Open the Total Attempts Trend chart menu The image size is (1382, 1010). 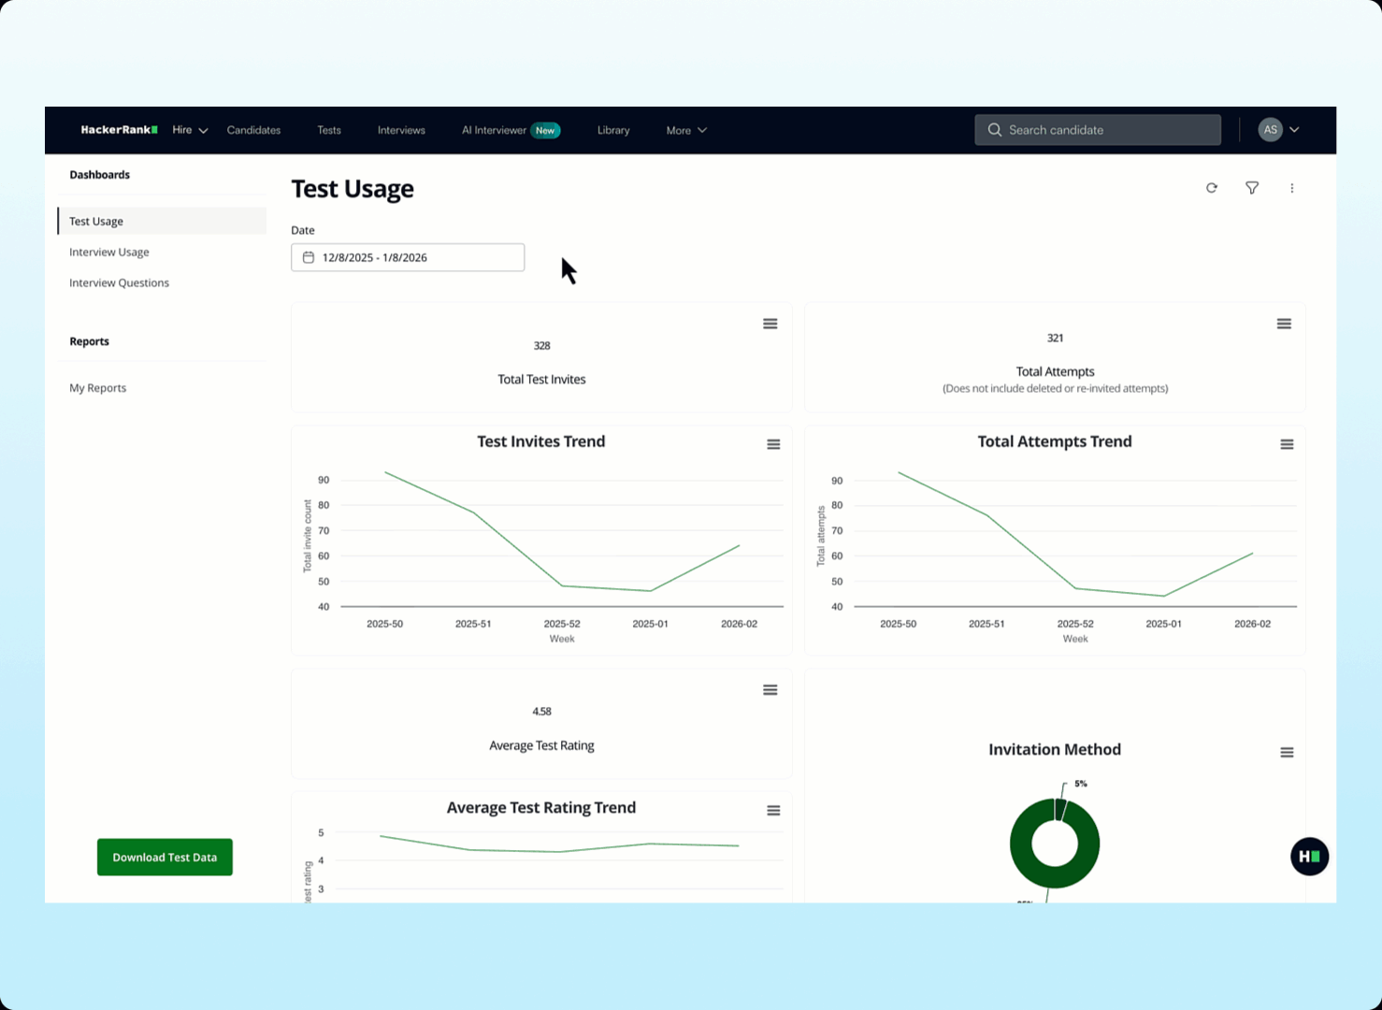(1287, 444)
